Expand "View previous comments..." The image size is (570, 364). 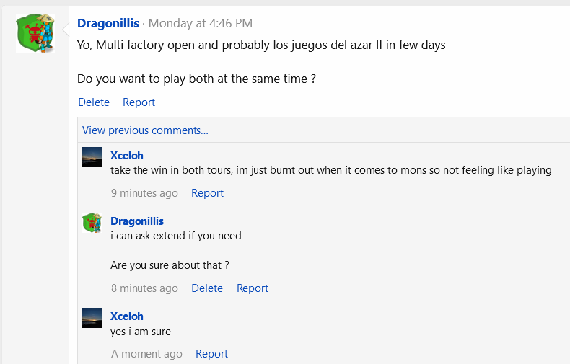click(x=145, y=130)
